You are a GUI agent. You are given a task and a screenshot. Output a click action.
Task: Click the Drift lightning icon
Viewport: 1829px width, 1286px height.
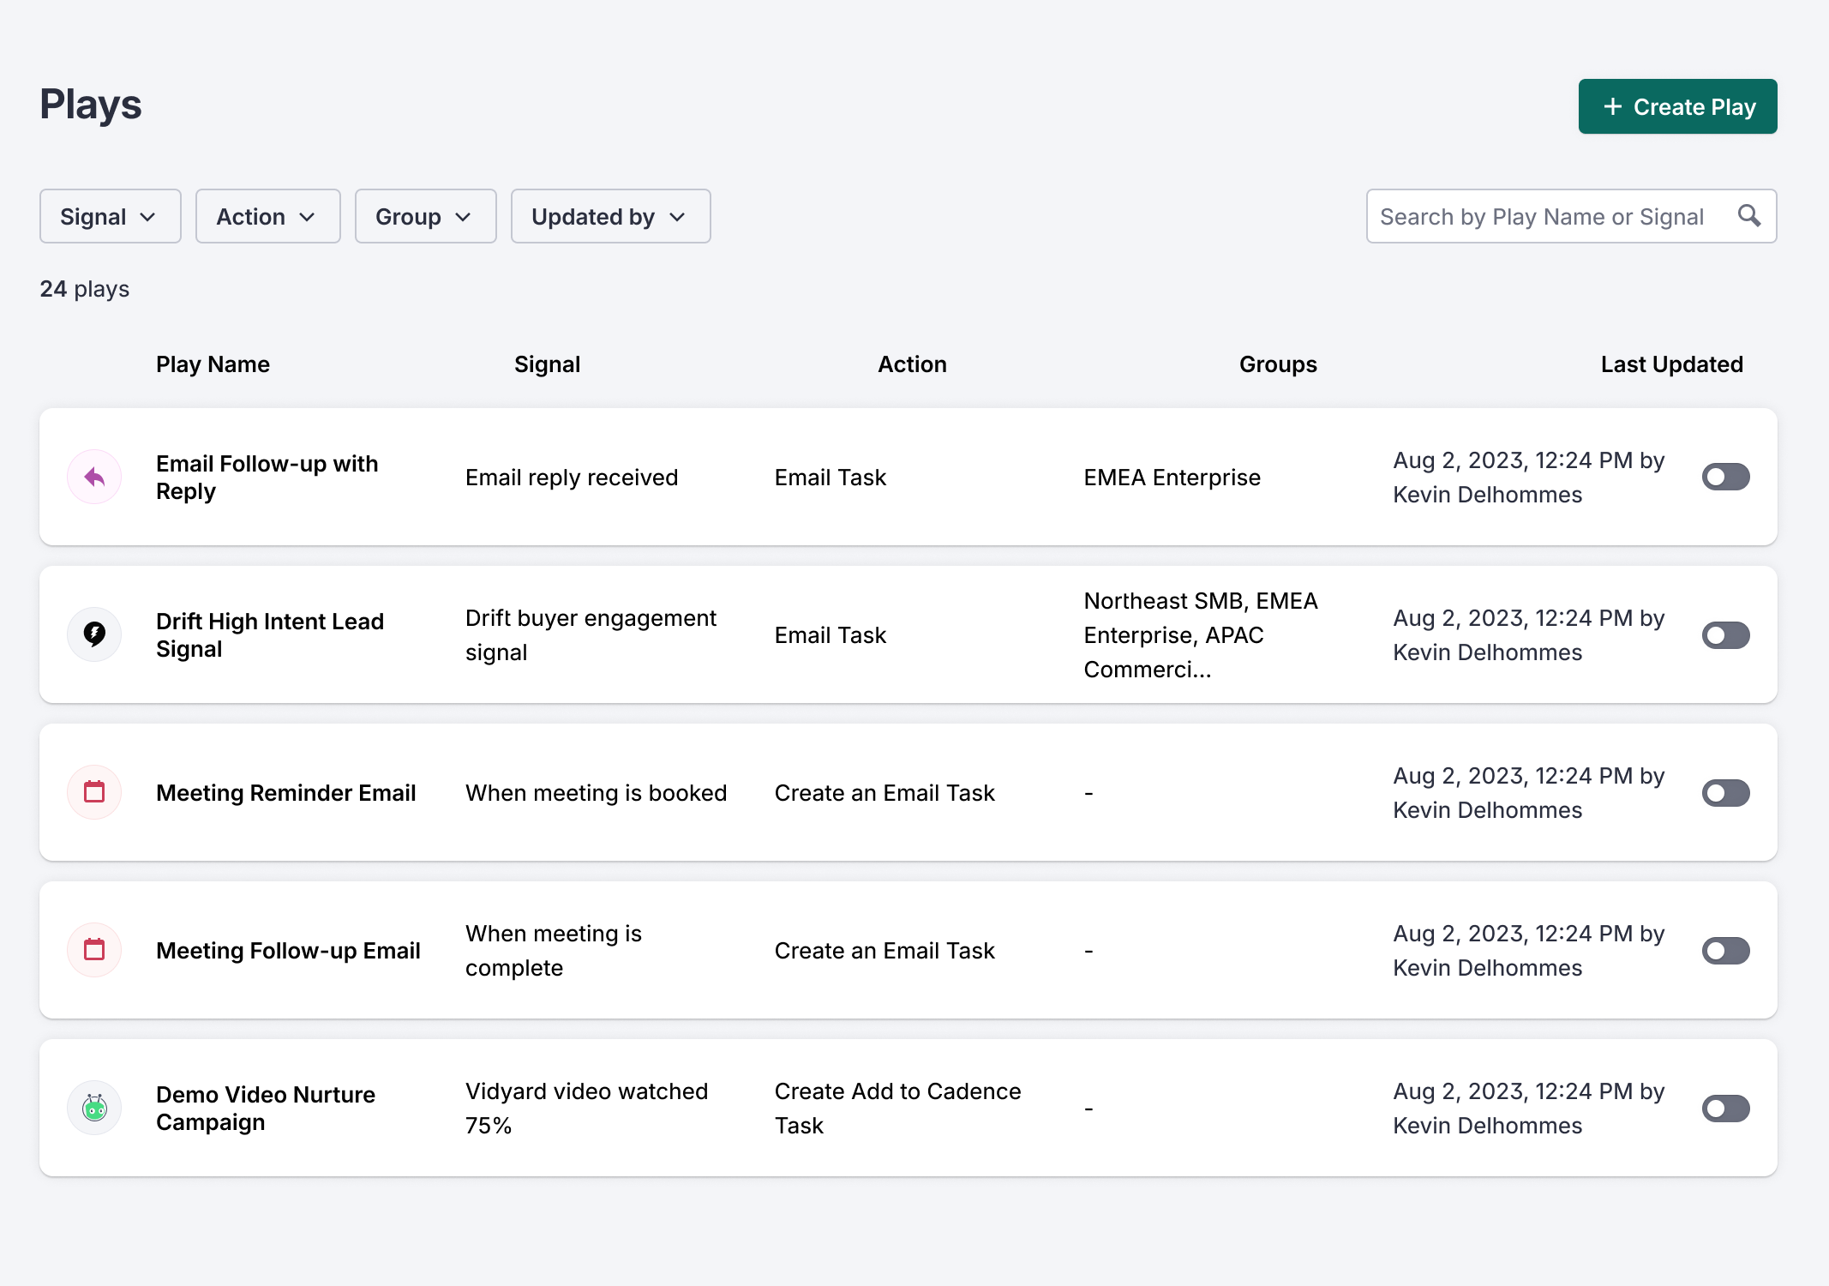[94, 634]
